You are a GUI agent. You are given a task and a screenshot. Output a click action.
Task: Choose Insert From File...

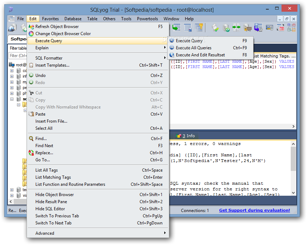pos(98,121)
